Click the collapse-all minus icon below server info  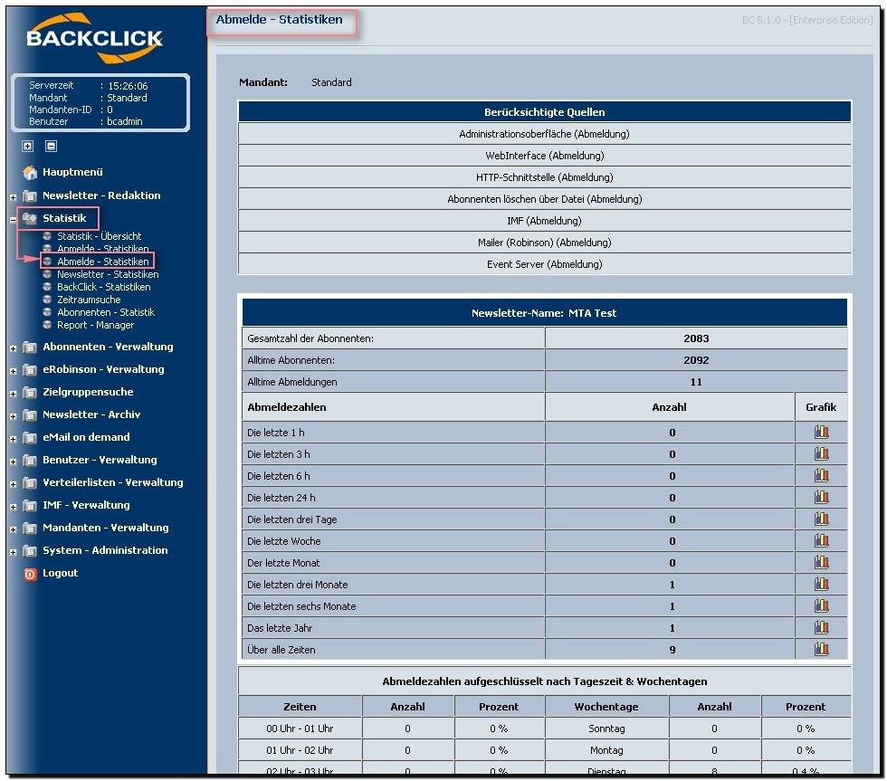pyautogui.click(x=51, y=146)
